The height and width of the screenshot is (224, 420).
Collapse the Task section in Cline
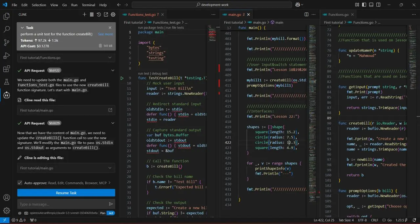(22, 28)
